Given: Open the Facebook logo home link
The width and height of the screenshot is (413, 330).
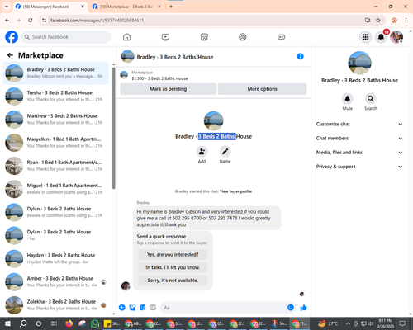Looking at the screenshot, I should 12,37.
